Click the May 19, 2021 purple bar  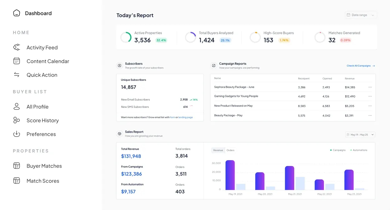tap(230, 175)
